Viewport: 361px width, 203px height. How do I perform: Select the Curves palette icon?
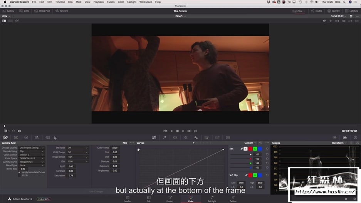pyautogui.click(x=154, y=138)
